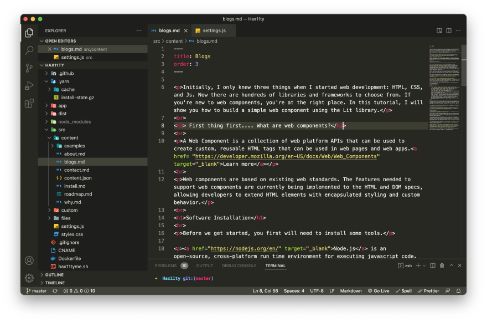Toggle Spell checker in status bar
This screenshot has width=487, height=322.
click(x=403, y=291)
